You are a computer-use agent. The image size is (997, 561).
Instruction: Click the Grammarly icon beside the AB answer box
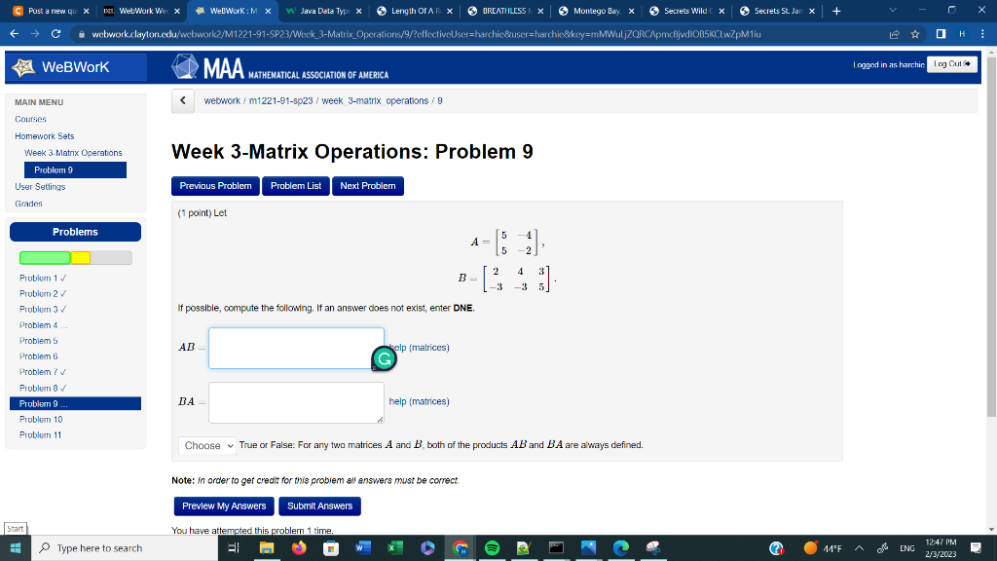(x=384, y=358)
